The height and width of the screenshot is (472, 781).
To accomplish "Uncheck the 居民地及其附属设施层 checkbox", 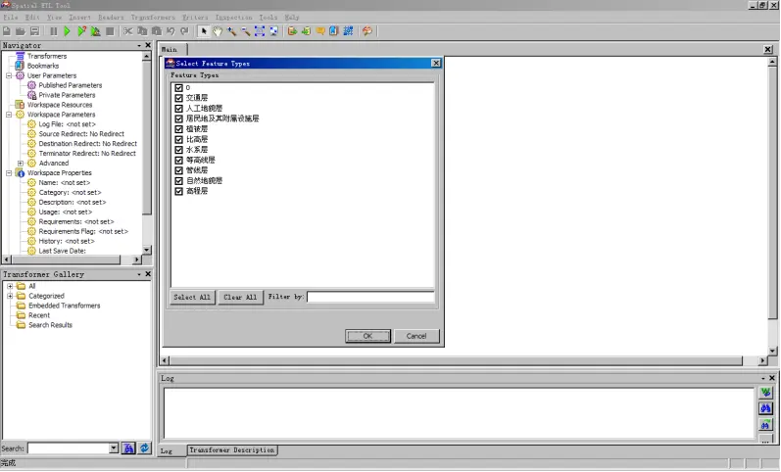I will coord(178,118).
